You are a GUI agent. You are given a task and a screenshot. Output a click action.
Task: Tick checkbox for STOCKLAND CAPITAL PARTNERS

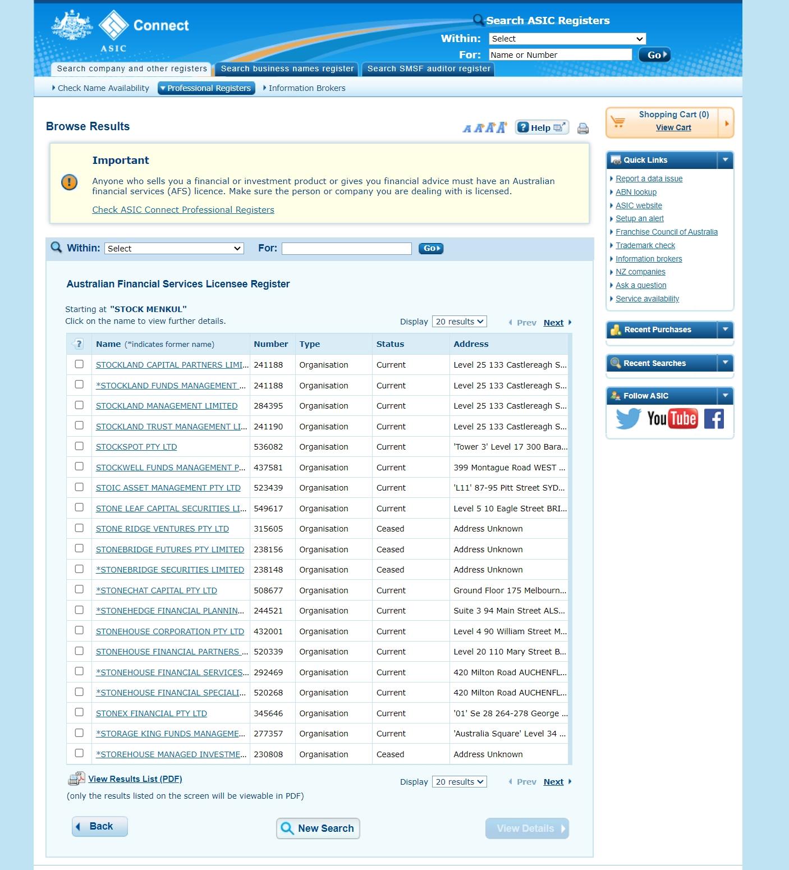79,364
